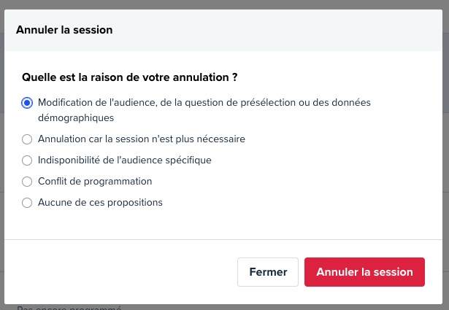
Task: Select the 'Indisponibilité de l'audience spécifique' radio button
Action: 27,160
